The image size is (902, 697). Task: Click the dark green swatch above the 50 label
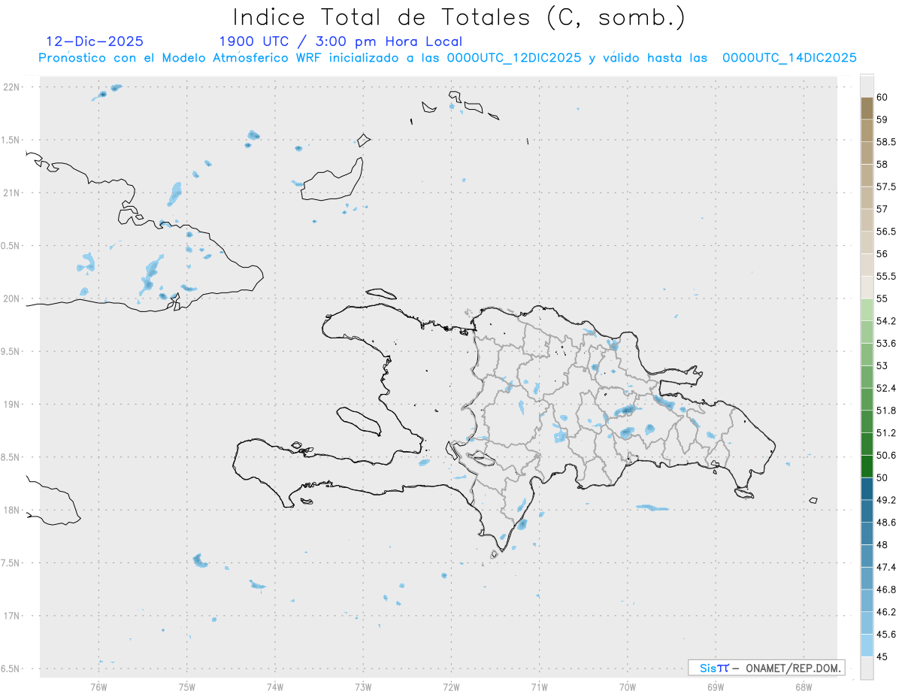[x=867, y=466]
